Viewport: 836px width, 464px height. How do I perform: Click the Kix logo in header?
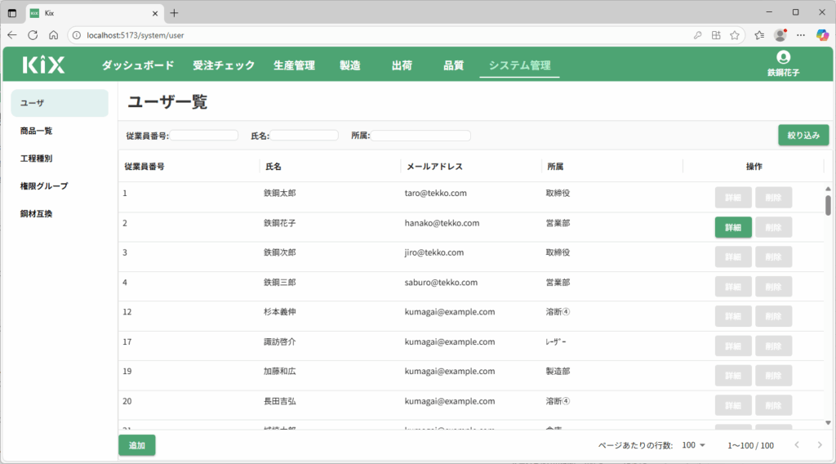pyautogui.click(x=43, y=65)
